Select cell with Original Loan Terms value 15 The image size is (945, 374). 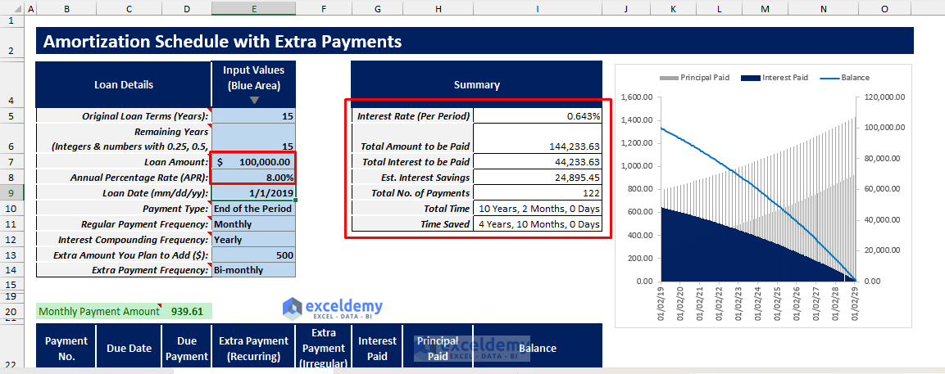[x=254, y=116]
